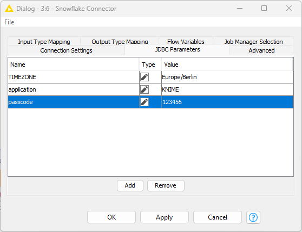This screenshot has height=232, width=302.
Task: Switch to the Connection Settings tab
Action: [x=66, y=50]
